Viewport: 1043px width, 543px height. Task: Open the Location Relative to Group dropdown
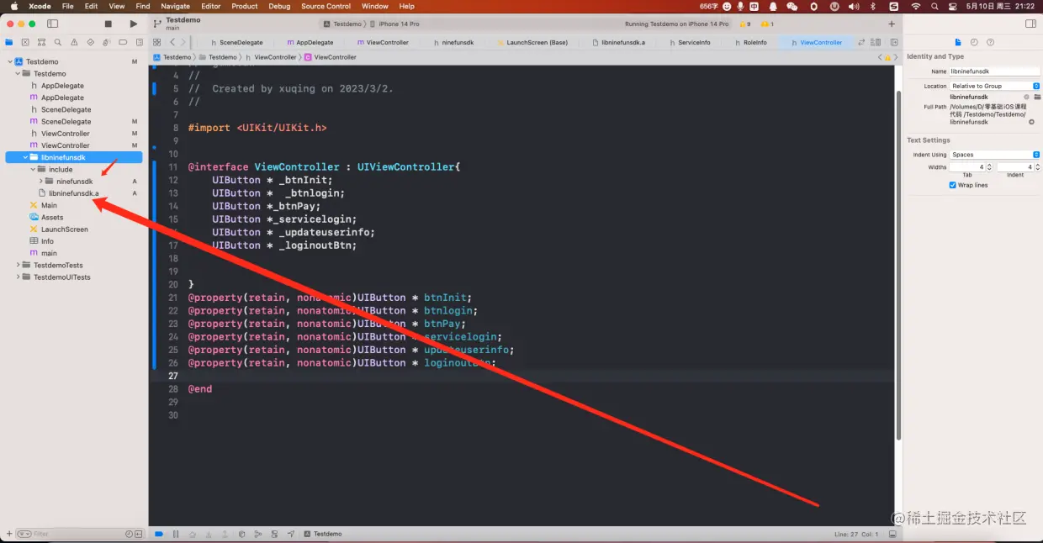[995, 86]
